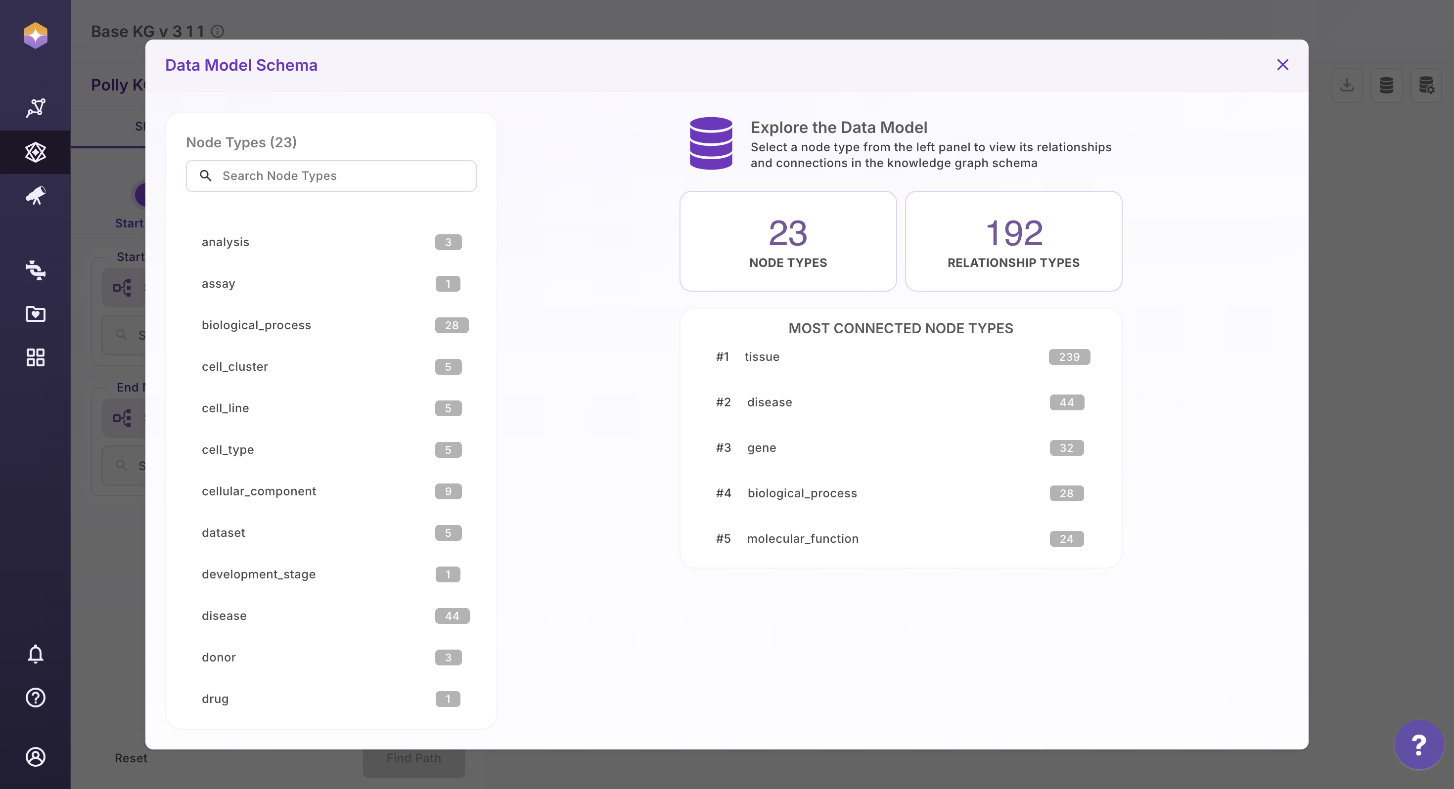Image resolution: width=1454 pixels, height=789 pixels.
Task: Pick the drug node type
Action: point(215,699)
